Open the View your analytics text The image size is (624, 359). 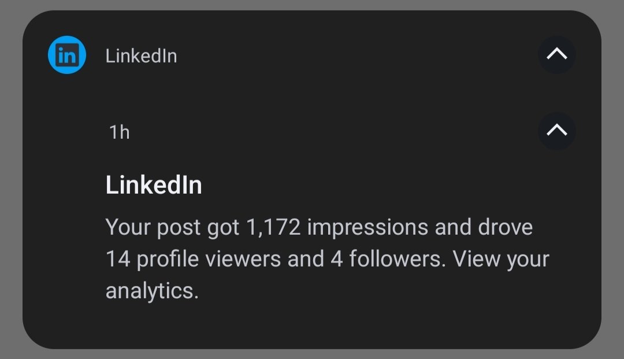pos(328,275)
